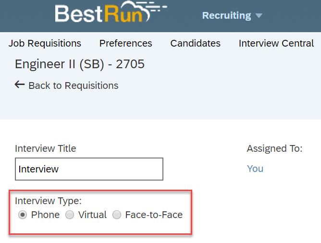Open the Preferences tab

pos(126,43)
